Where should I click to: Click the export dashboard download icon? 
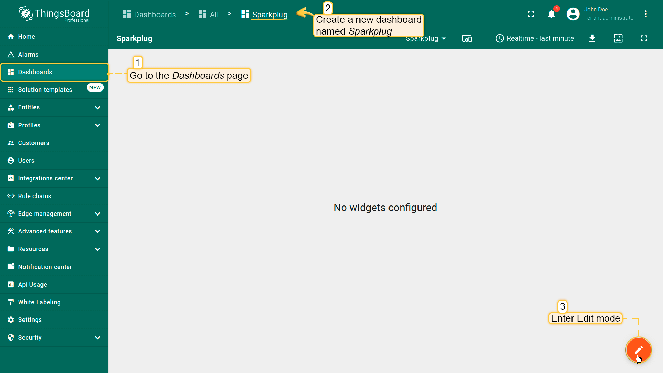(592, 38)
